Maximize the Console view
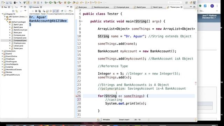 71,7
